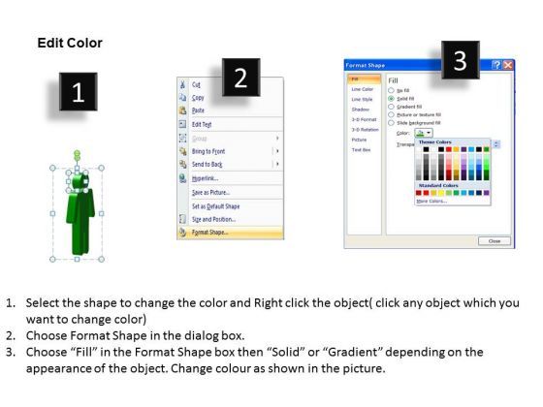The height and width of the screenshot is (407, 543).
Task: Select the No fill radio button
Action: 392,90
